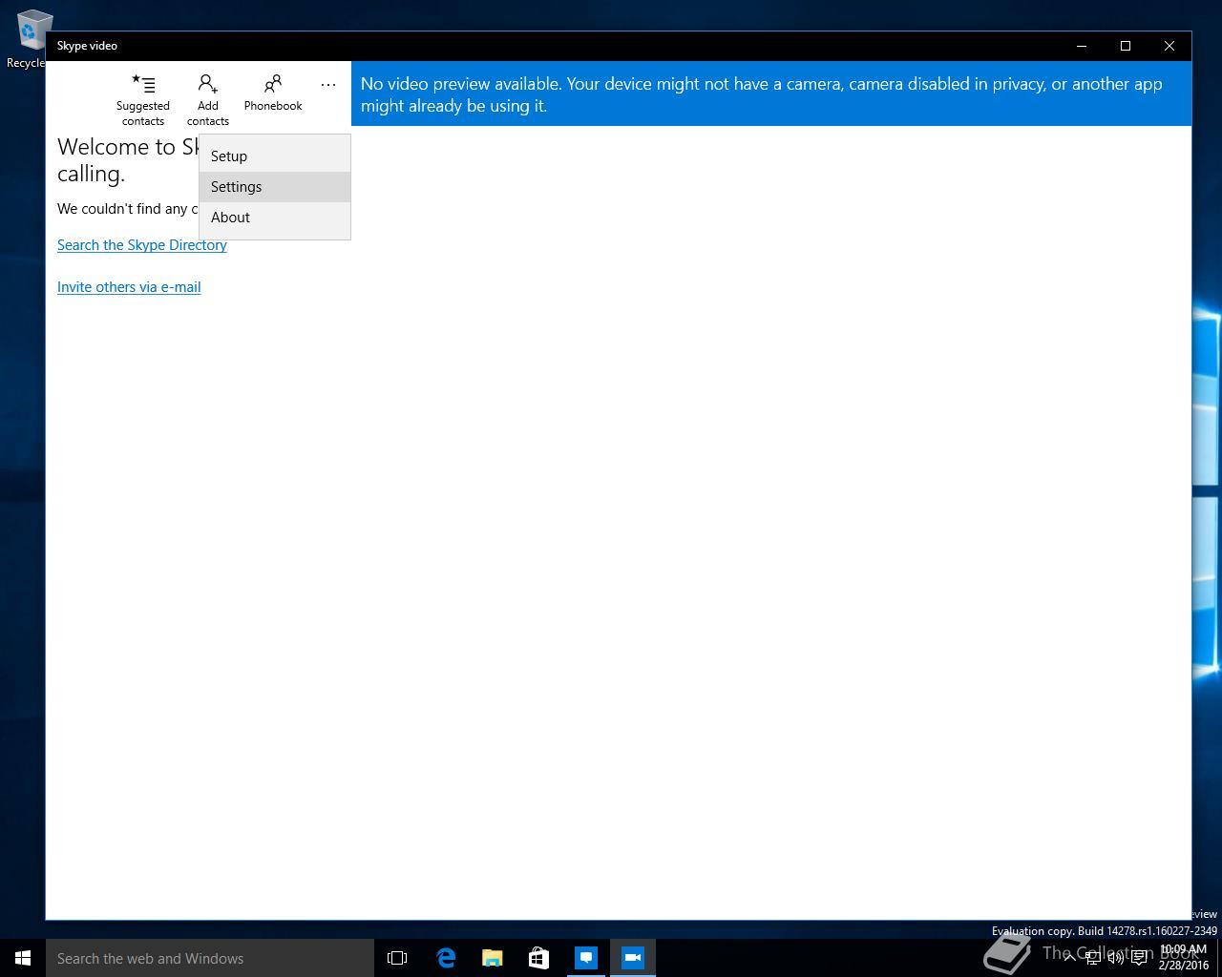The image size is (1222, 977).
Task: Expand hidden system tray icons chevron
Action: (1069, 958)
